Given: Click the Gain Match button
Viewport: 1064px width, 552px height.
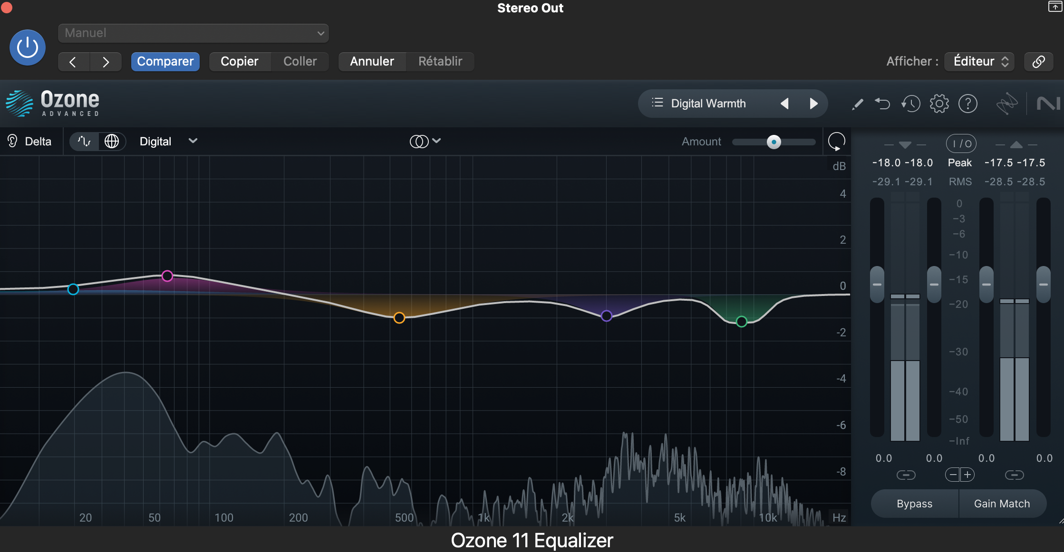Looking at the screenshot, I should (x=1002, y=504).
